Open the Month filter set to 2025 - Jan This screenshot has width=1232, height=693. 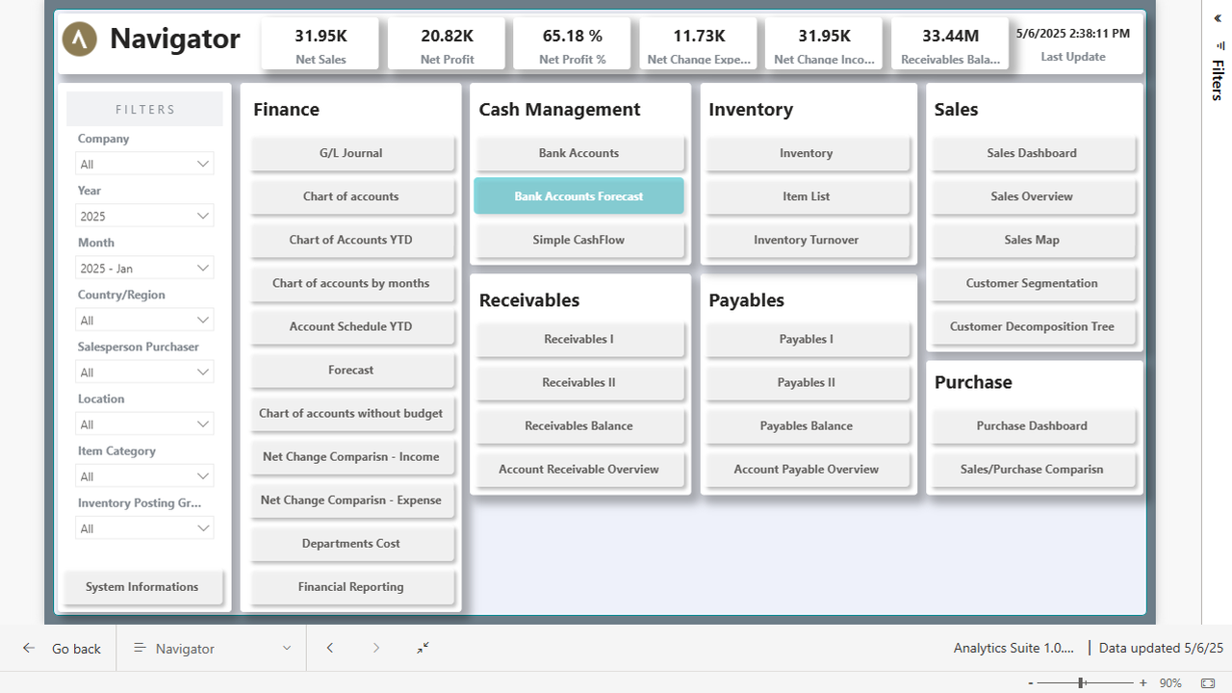(144, 268)
